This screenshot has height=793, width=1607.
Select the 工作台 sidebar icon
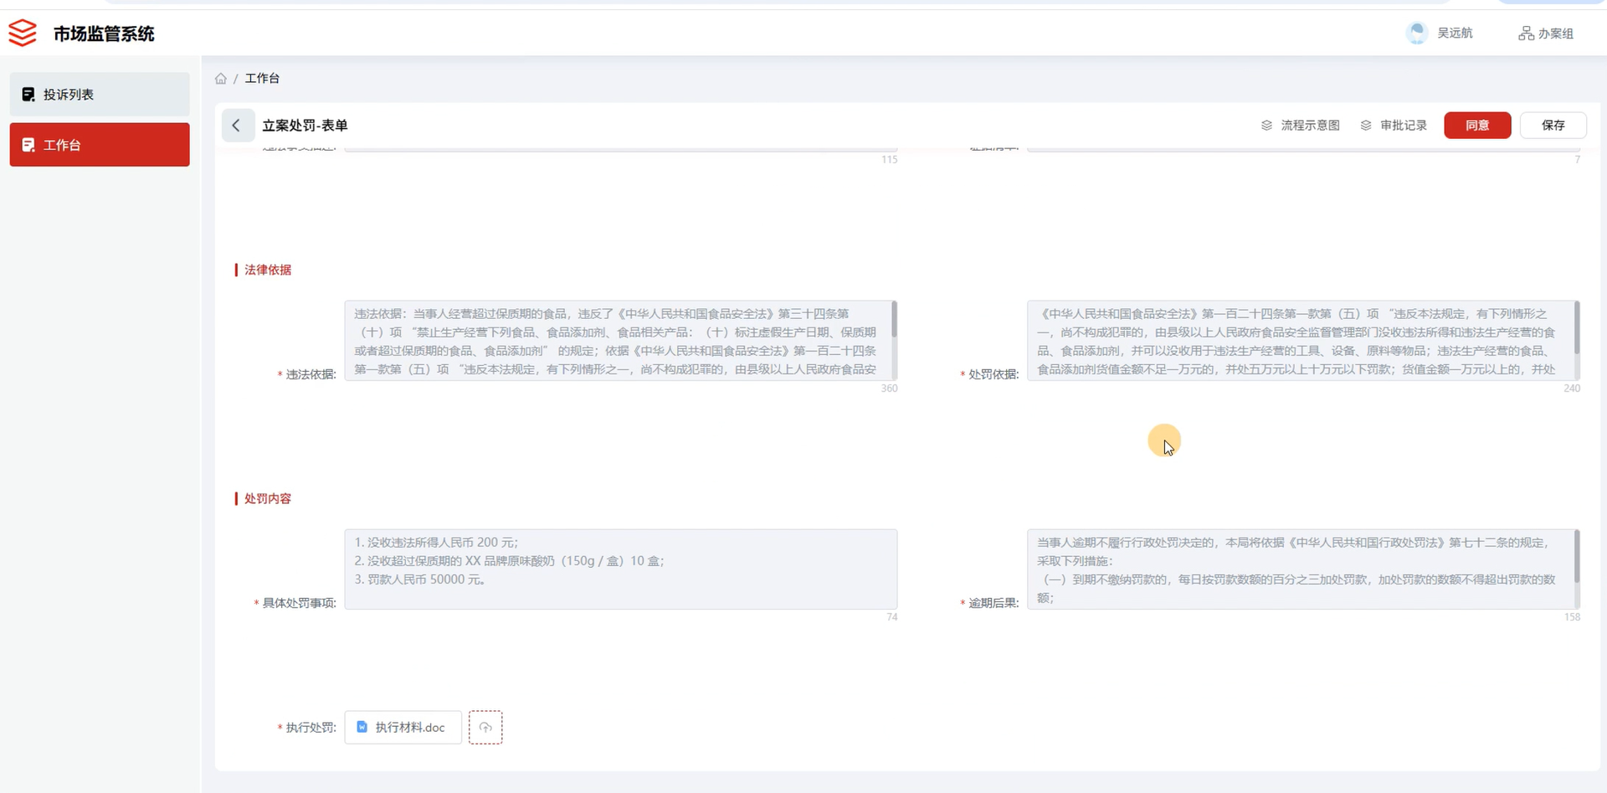point(28,144)
